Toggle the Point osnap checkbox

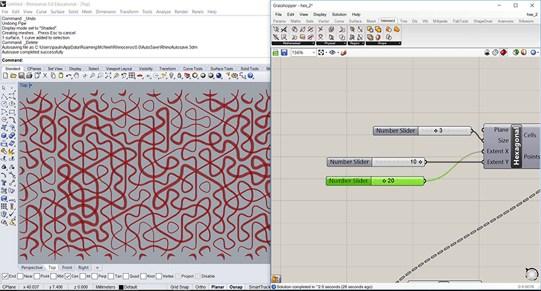(37, 276)
